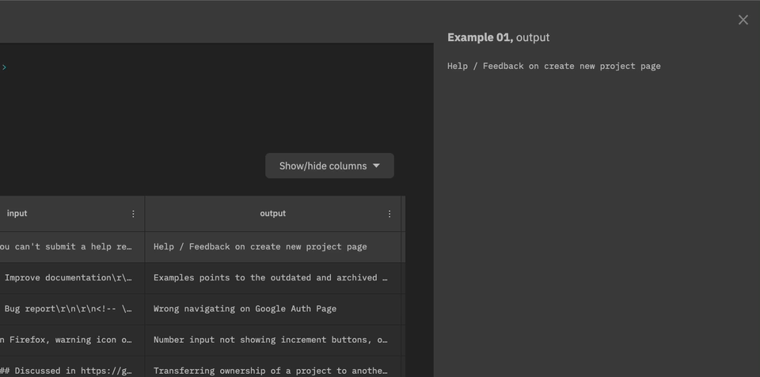760x377 pixels.
Task: Open the input column options menu
Action: click(x=133, y=214)
